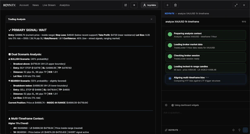Click the square icon before Dual Scenario Analysis
The height and width of the screenshot is (134, 250).
pos(10,54)
